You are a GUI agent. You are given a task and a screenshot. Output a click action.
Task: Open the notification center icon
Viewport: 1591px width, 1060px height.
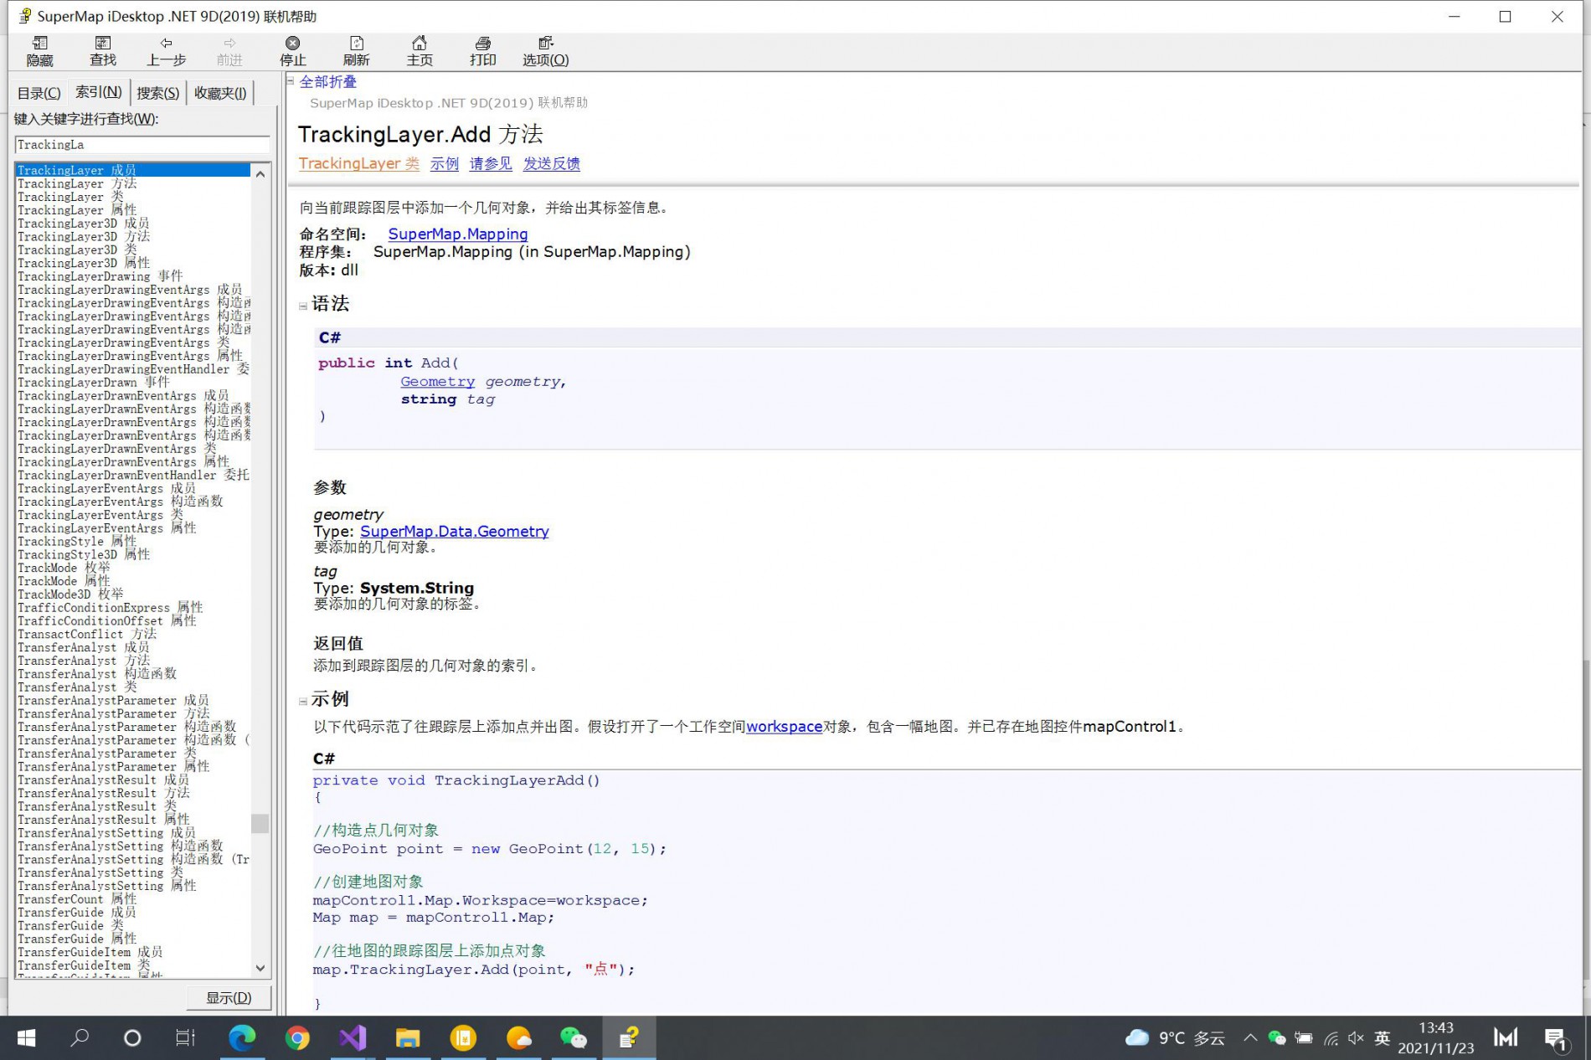pos(1556,1039)
